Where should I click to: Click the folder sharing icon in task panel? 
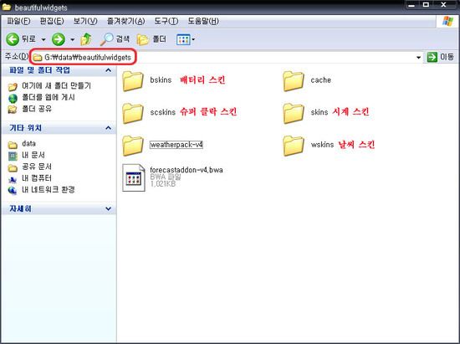[13, 110]
